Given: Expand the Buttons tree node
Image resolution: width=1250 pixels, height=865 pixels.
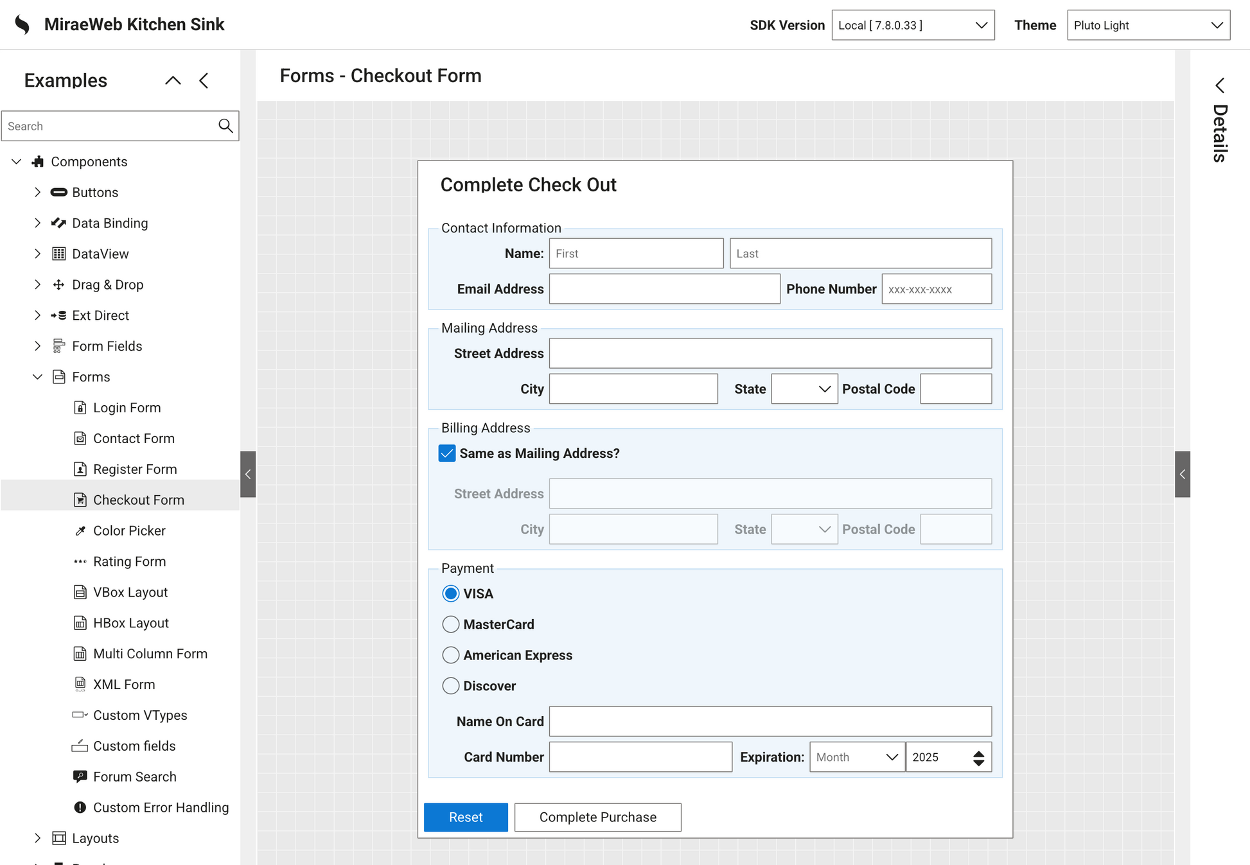Looking at the screenshot, I should tap(37, 193).
